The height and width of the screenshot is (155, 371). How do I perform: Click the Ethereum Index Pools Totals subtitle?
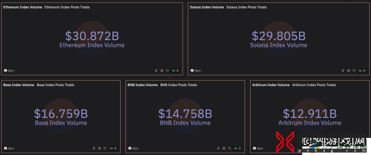[67, 7]
